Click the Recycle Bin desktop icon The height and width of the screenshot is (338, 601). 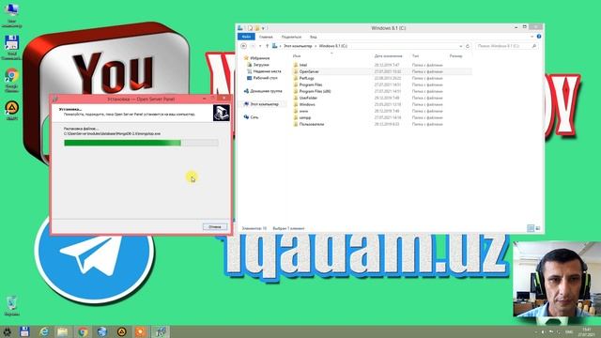pos(12,306)
